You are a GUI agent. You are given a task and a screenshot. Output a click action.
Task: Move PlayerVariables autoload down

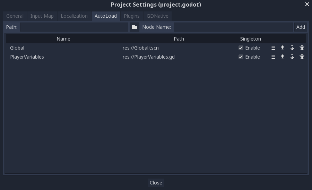tap(292, 57)
